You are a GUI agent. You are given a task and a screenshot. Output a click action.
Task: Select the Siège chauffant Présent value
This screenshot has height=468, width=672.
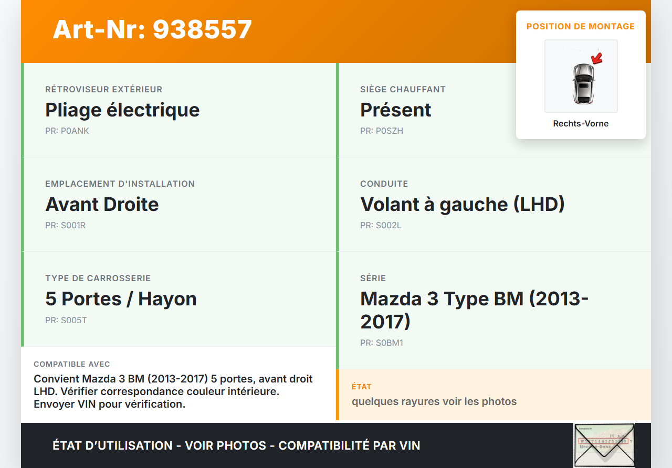tap(396, 110)
